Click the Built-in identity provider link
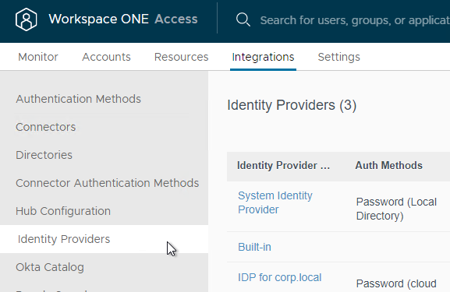 click(254, 247)
